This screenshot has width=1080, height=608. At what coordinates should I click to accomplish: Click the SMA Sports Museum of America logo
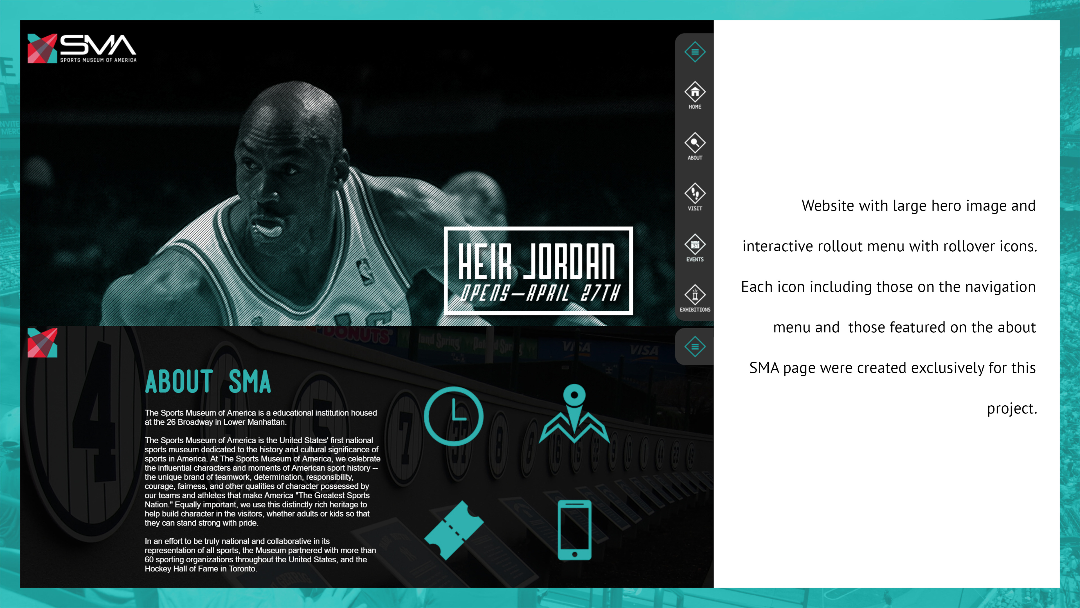pos(82,49)
